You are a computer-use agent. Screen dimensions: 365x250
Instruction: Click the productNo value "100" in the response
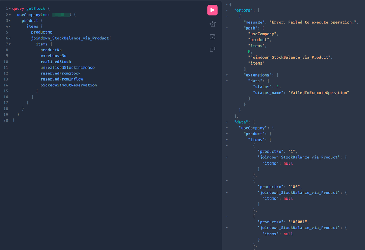tap(294, 187)
